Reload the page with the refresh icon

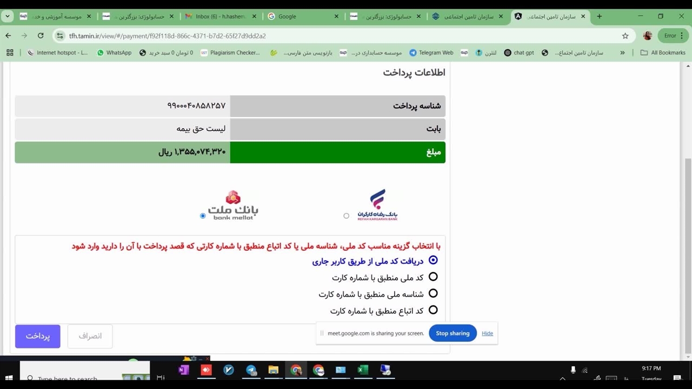tap(41, 36)
